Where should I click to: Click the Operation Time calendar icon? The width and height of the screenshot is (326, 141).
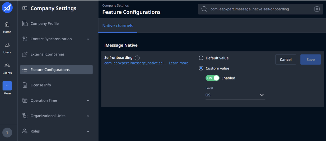[25, 100]
